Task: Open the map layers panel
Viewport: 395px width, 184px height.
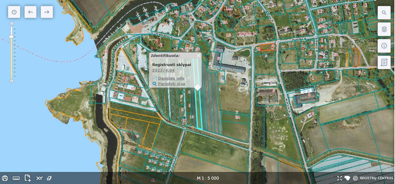Action: (384, 29)
